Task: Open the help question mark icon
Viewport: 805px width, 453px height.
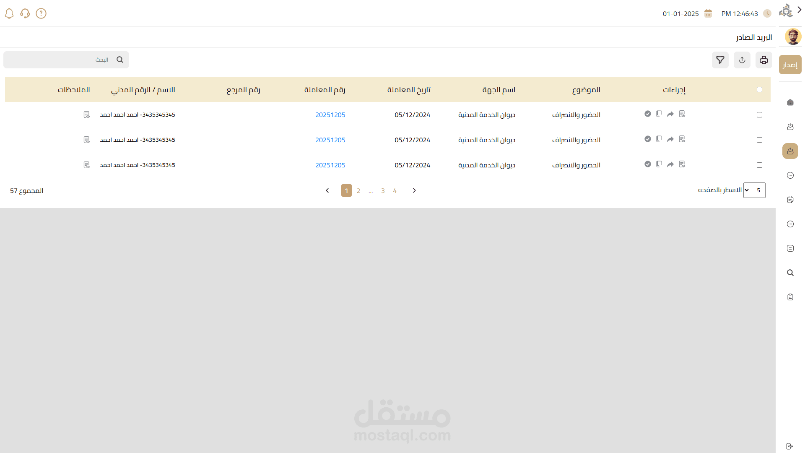Action: (x=41, y=13)
